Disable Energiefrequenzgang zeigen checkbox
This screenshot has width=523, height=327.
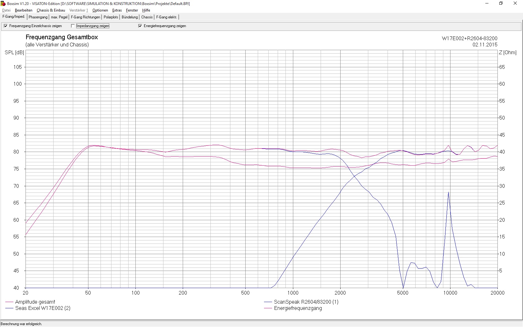coord(140,26)
